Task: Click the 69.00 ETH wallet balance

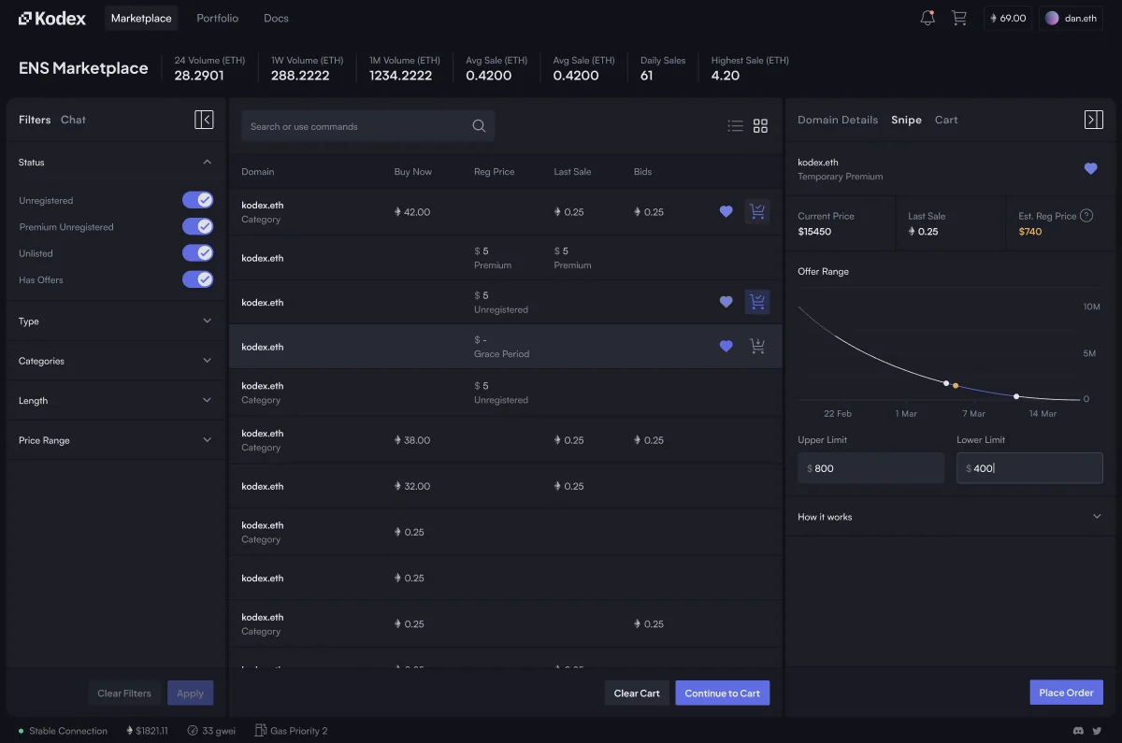Action: click(x=1008, y=18)
